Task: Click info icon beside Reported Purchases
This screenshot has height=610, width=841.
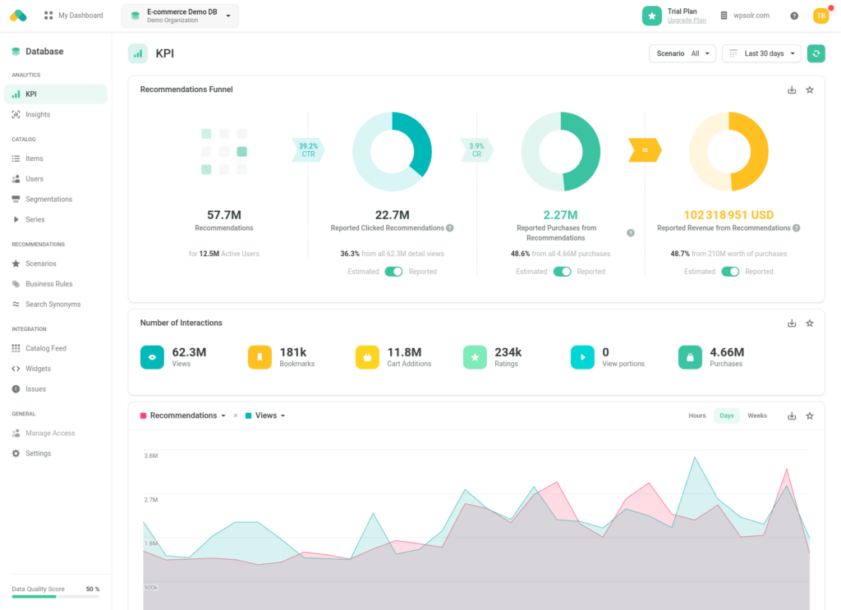Action: pos(631,232)
